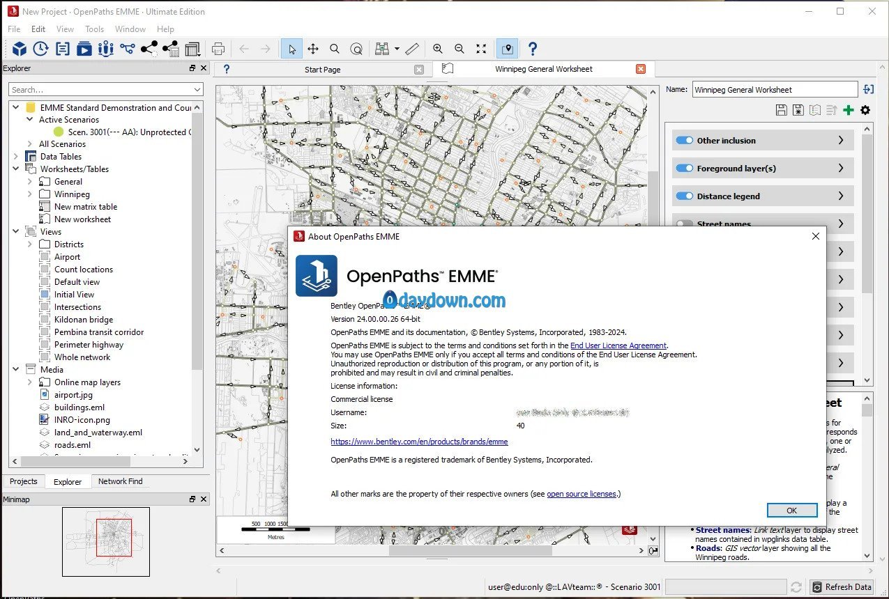This screenshot has width=889, height=599.
Task: Select the circled magnifier tool
Action: point(356,49)
